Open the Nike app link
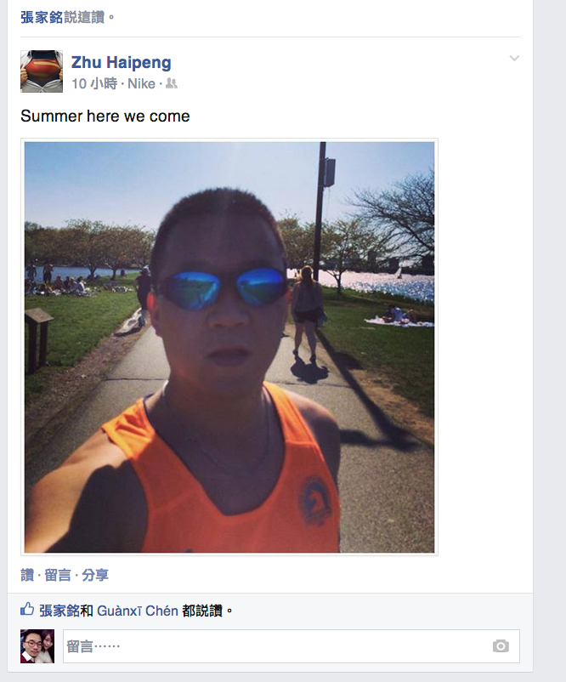566x682 pixels. pos(141,83)
